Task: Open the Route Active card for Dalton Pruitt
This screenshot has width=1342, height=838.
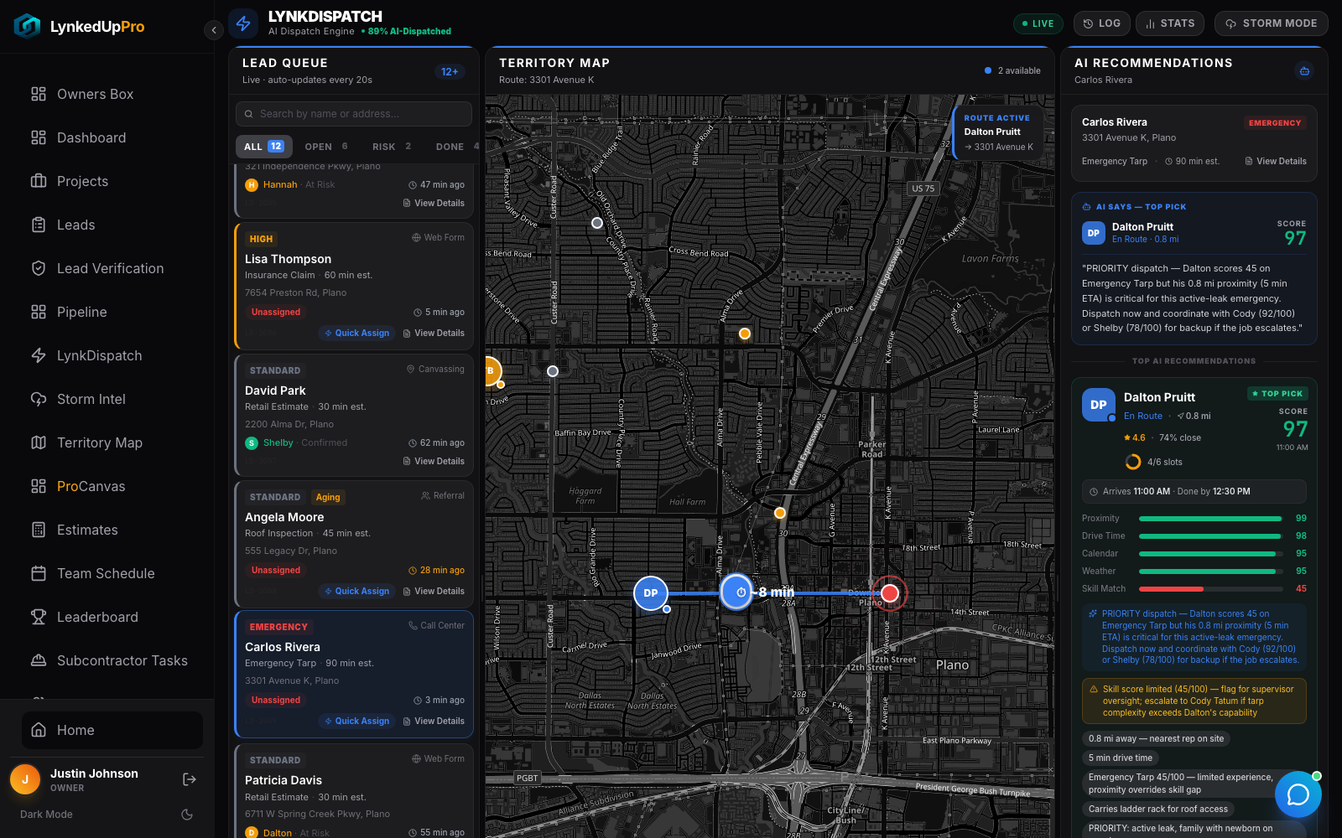Action: [x=998, y=132]
